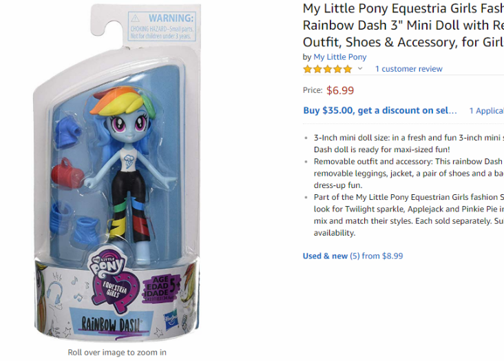
Task: Expand the star rating dropdown arrow
Action: [360, 68]
